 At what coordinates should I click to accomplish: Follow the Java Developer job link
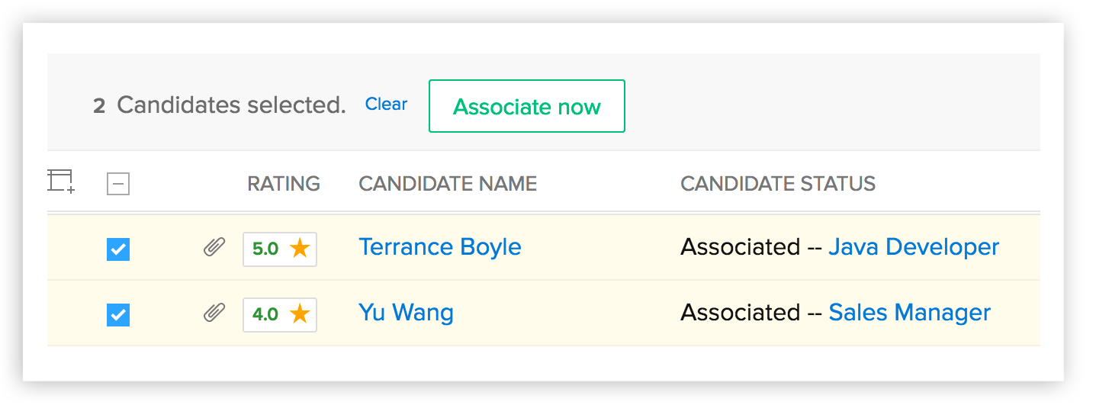pyautogui.click(x=914, y=247)
